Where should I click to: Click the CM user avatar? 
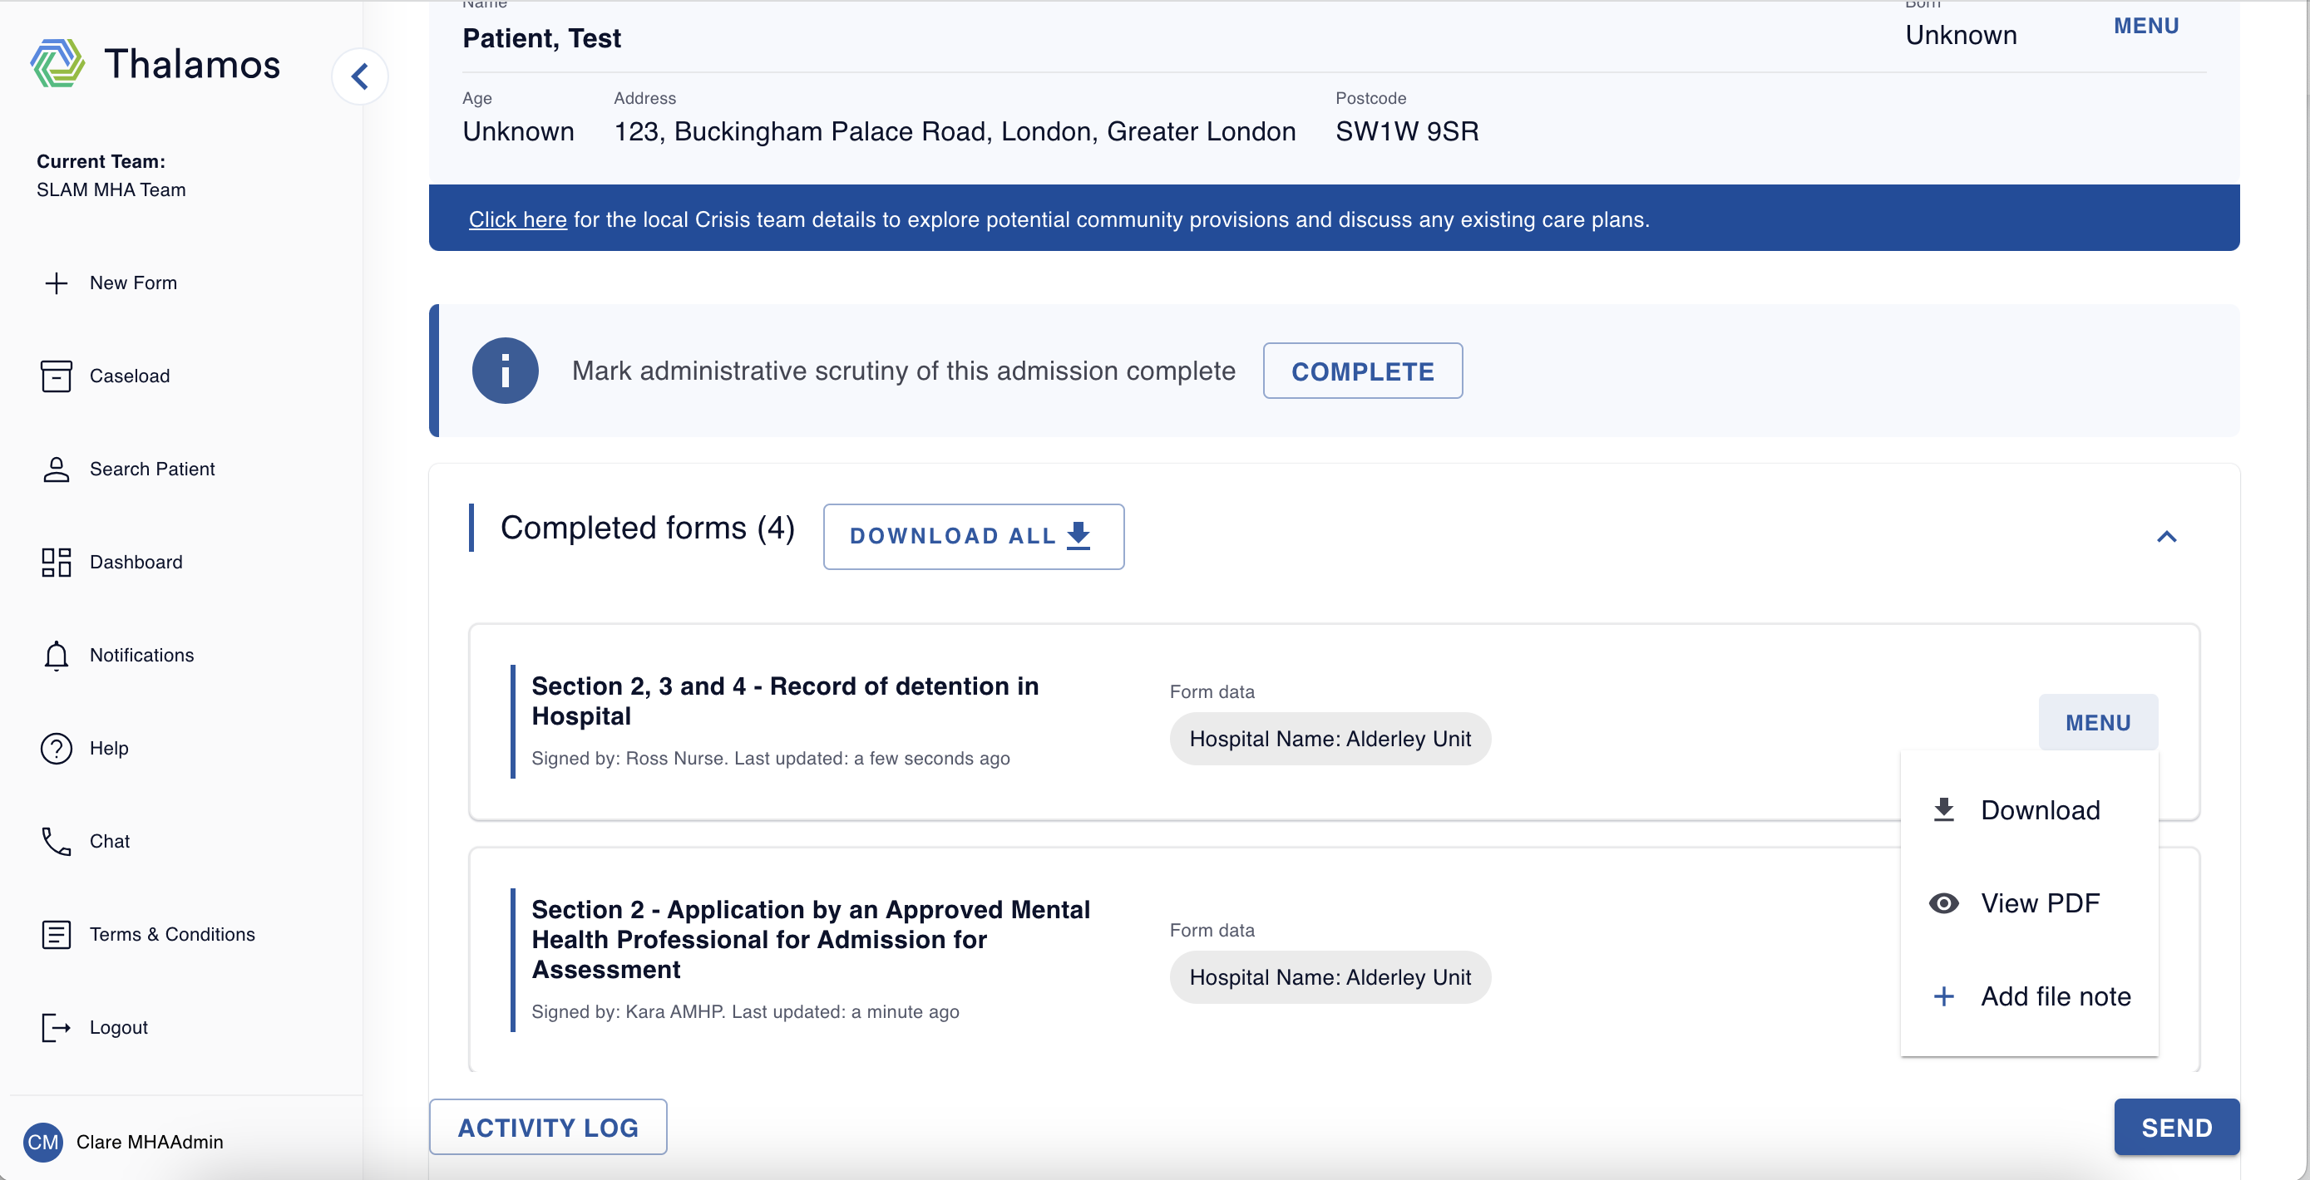pyautogui.click(x=43, y=1143)
